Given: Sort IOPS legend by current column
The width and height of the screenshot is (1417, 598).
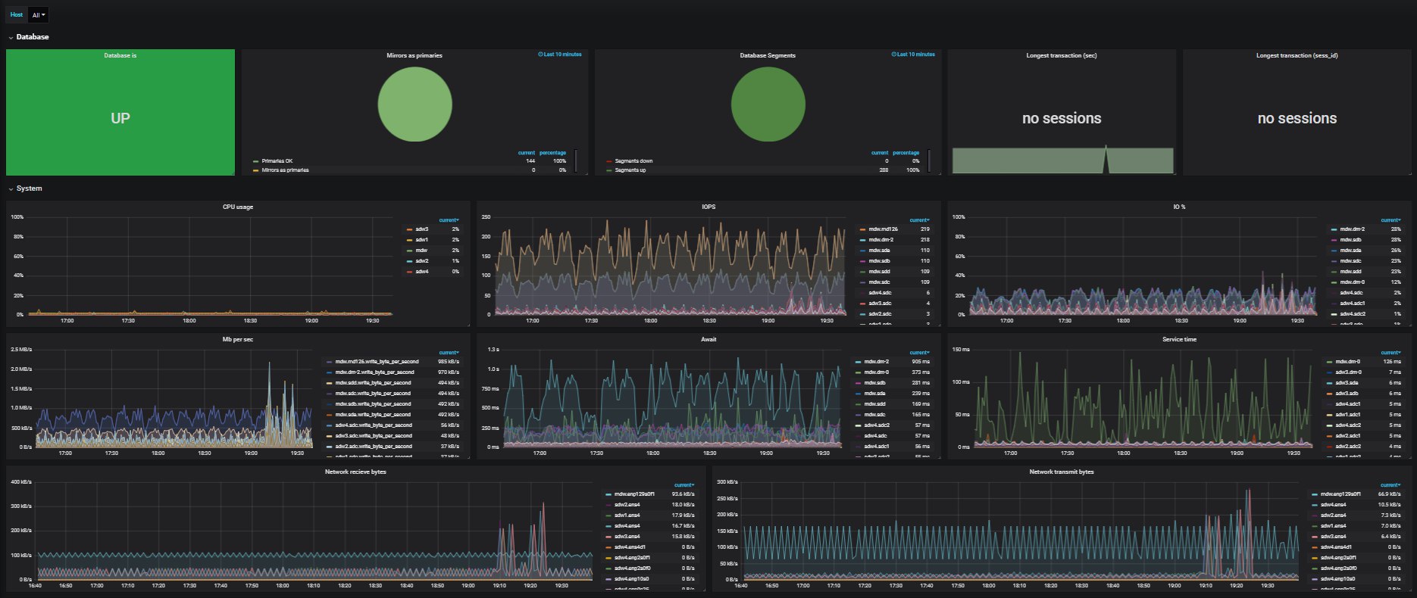Looking at the screenshot, I should (x=919, y=220).
